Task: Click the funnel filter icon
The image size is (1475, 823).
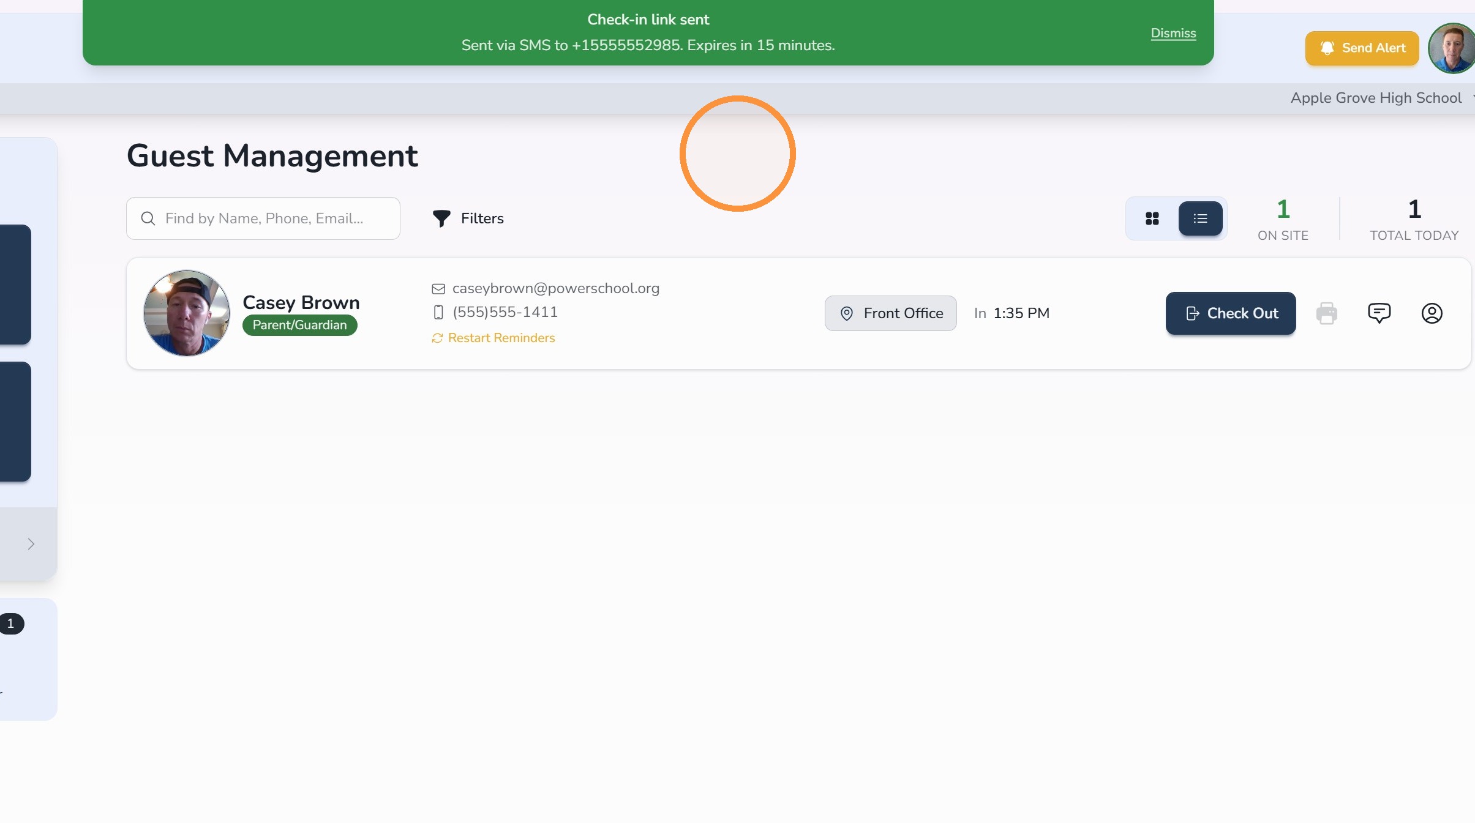Action: tap(441, 218)
